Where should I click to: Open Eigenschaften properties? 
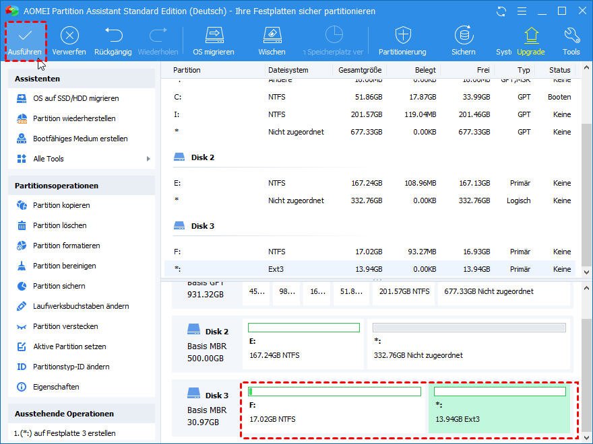click(56, 387)
